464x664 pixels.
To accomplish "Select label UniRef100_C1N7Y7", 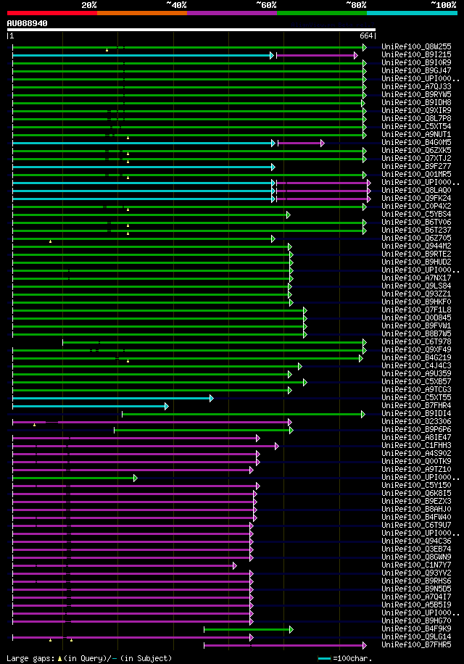I will click(x=416, y=565).
